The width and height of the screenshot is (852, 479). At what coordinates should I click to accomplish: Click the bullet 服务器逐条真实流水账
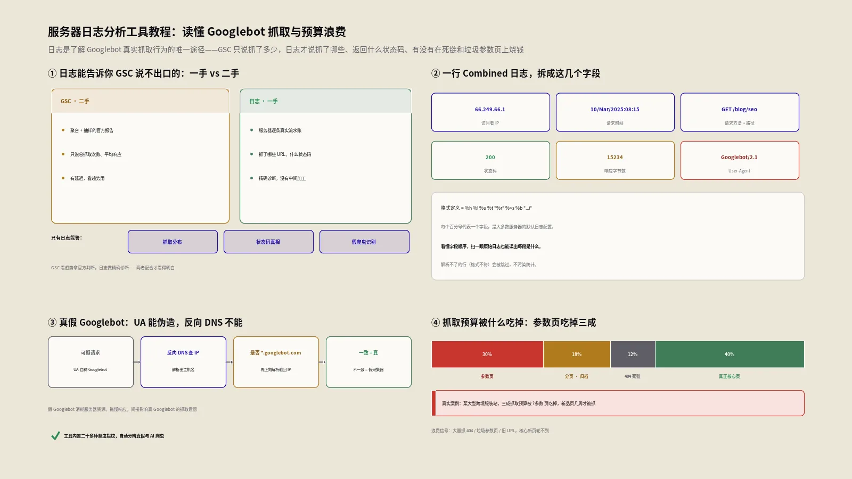click(x=280, y=130)
